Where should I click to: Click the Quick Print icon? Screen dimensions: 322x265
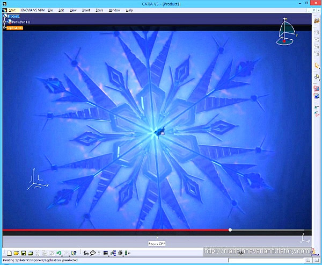coord(31,253)
